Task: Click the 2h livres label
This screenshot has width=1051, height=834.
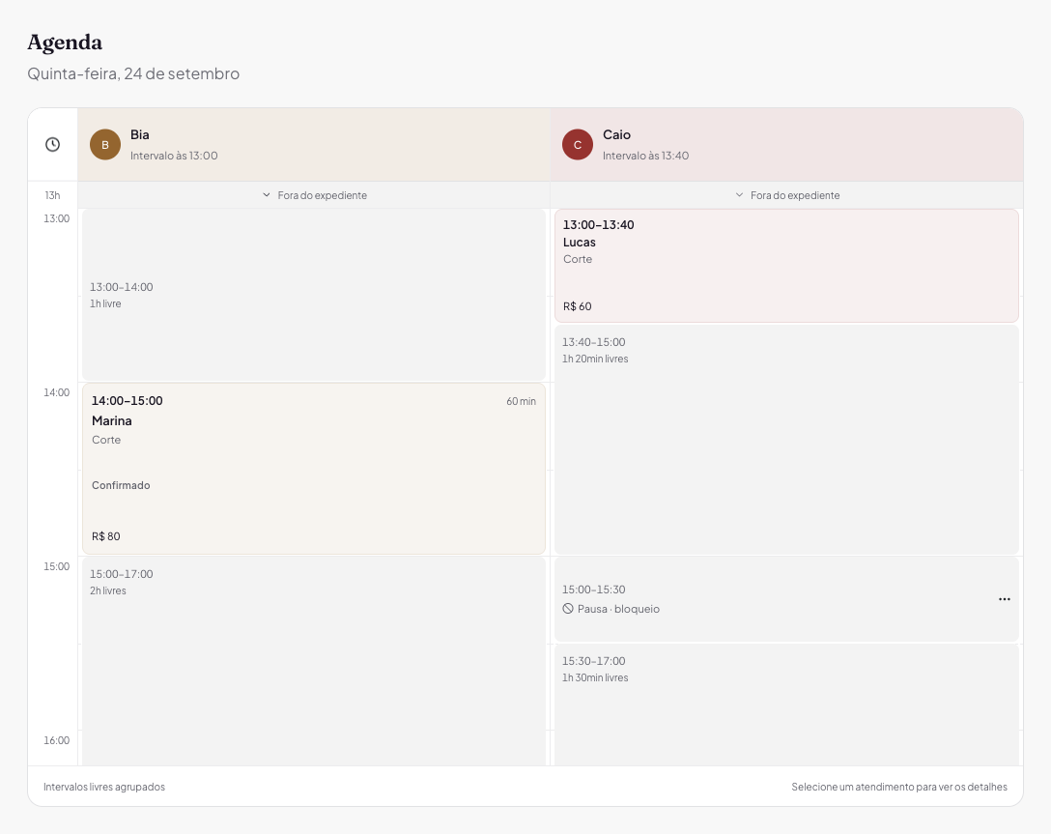Action: [108, 590]
